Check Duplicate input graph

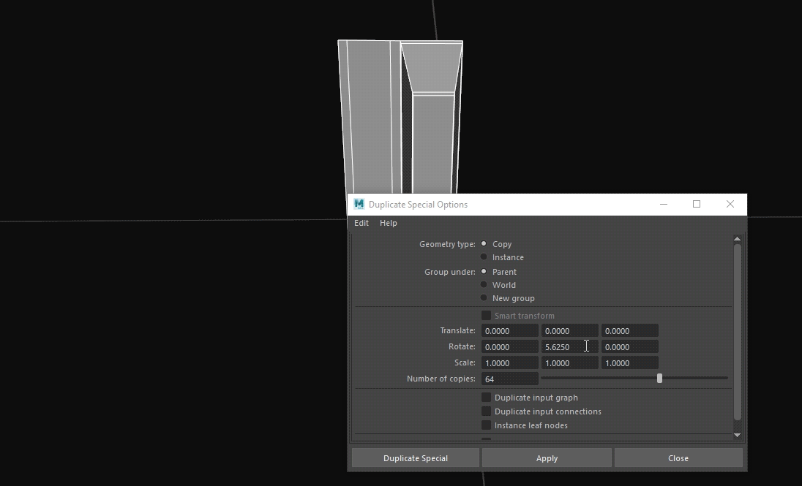[x=486, y=398]
